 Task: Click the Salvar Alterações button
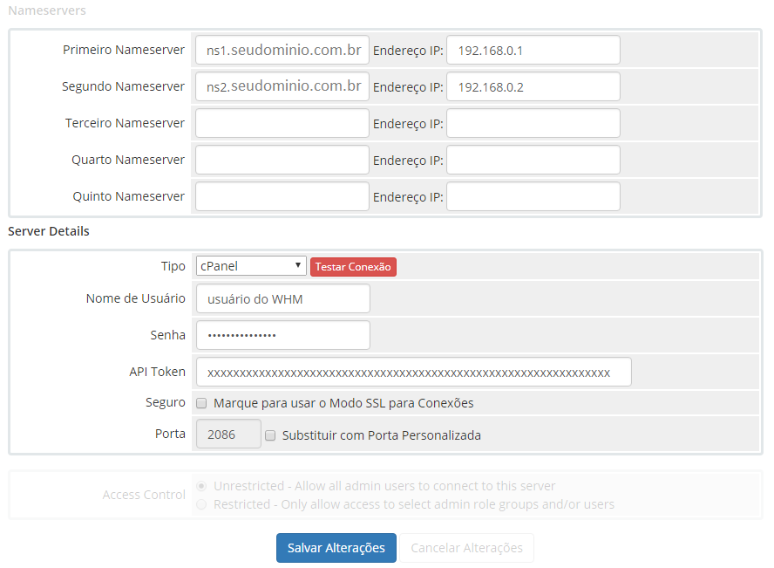point(336,548)
